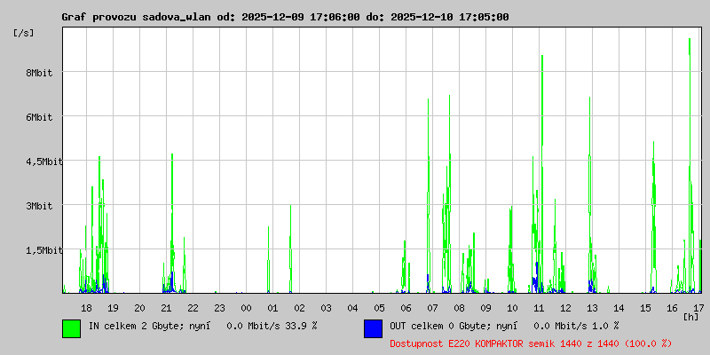This screenshot has width=710, height=355.
Task: Click the hour 01 x-axis label
Action: (x=272, y=308)
